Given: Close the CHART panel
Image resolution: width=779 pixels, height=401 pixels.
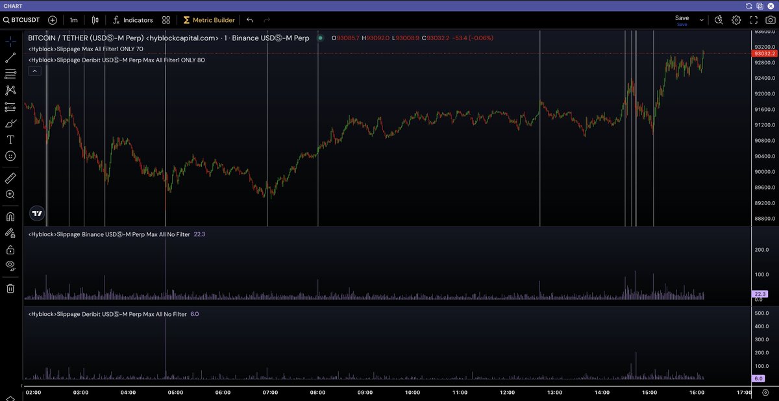Looking at the screenshot, I should click(770, 5).
